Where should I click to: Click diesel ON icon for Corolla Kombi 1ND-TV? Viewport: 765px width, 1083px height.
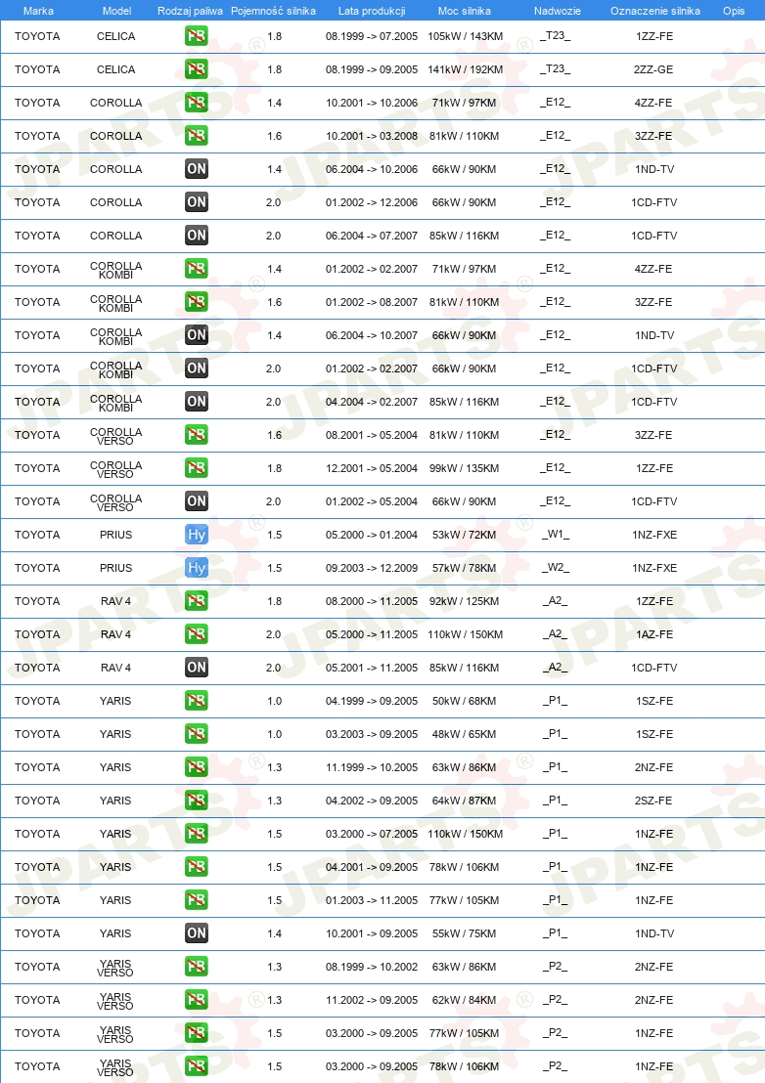click(197, 335)
